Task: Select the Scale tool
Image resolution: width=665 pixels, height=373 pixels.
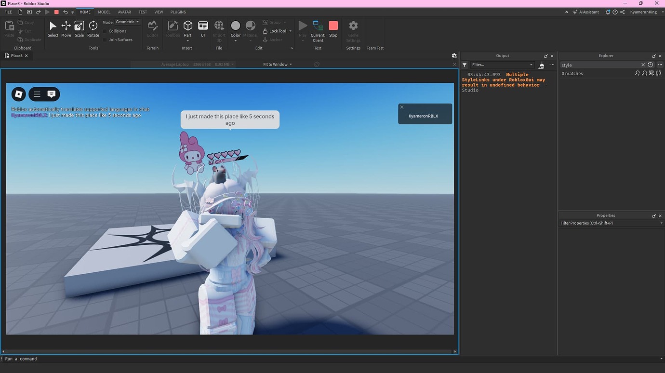Action: [79, 27]
